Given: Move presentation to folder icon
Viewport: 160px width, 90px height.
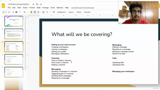Looking at the screenshot, I should (37, 4).
